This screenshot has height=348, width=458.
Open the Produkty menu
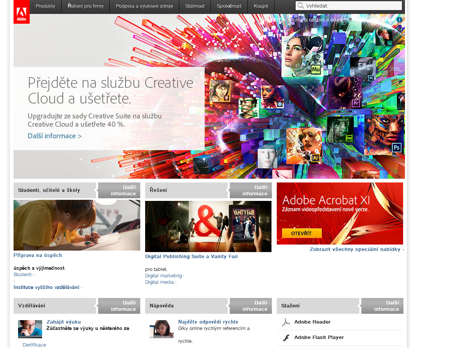(x=45, y=6)
